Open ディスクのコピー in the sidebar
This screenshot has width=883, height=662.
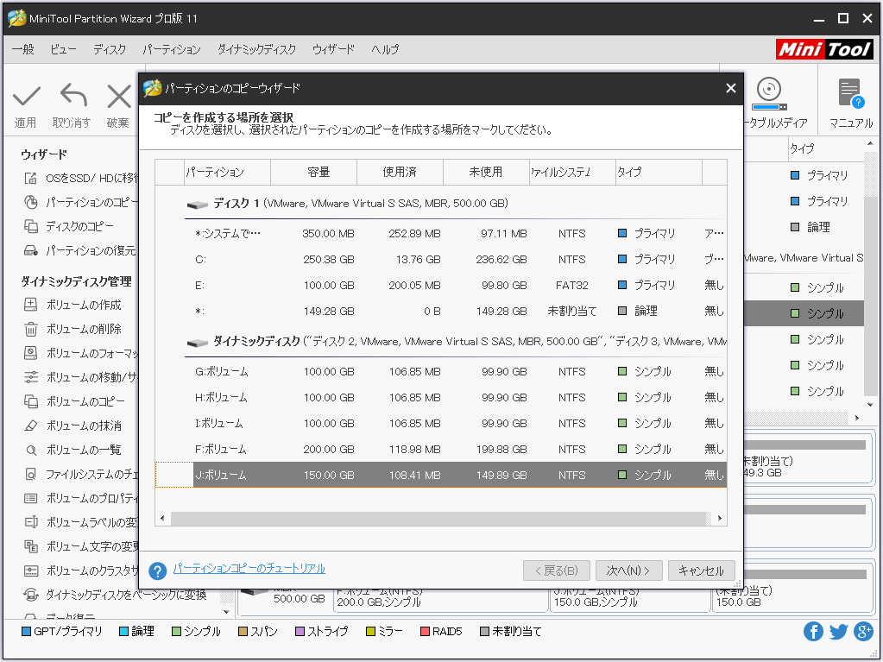tap(79, 226)
